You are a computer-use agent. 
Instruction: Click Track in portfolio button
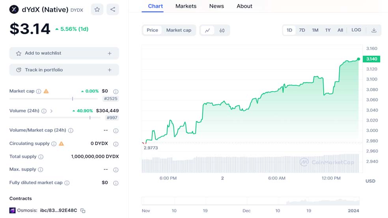click(x=64, y=70)
